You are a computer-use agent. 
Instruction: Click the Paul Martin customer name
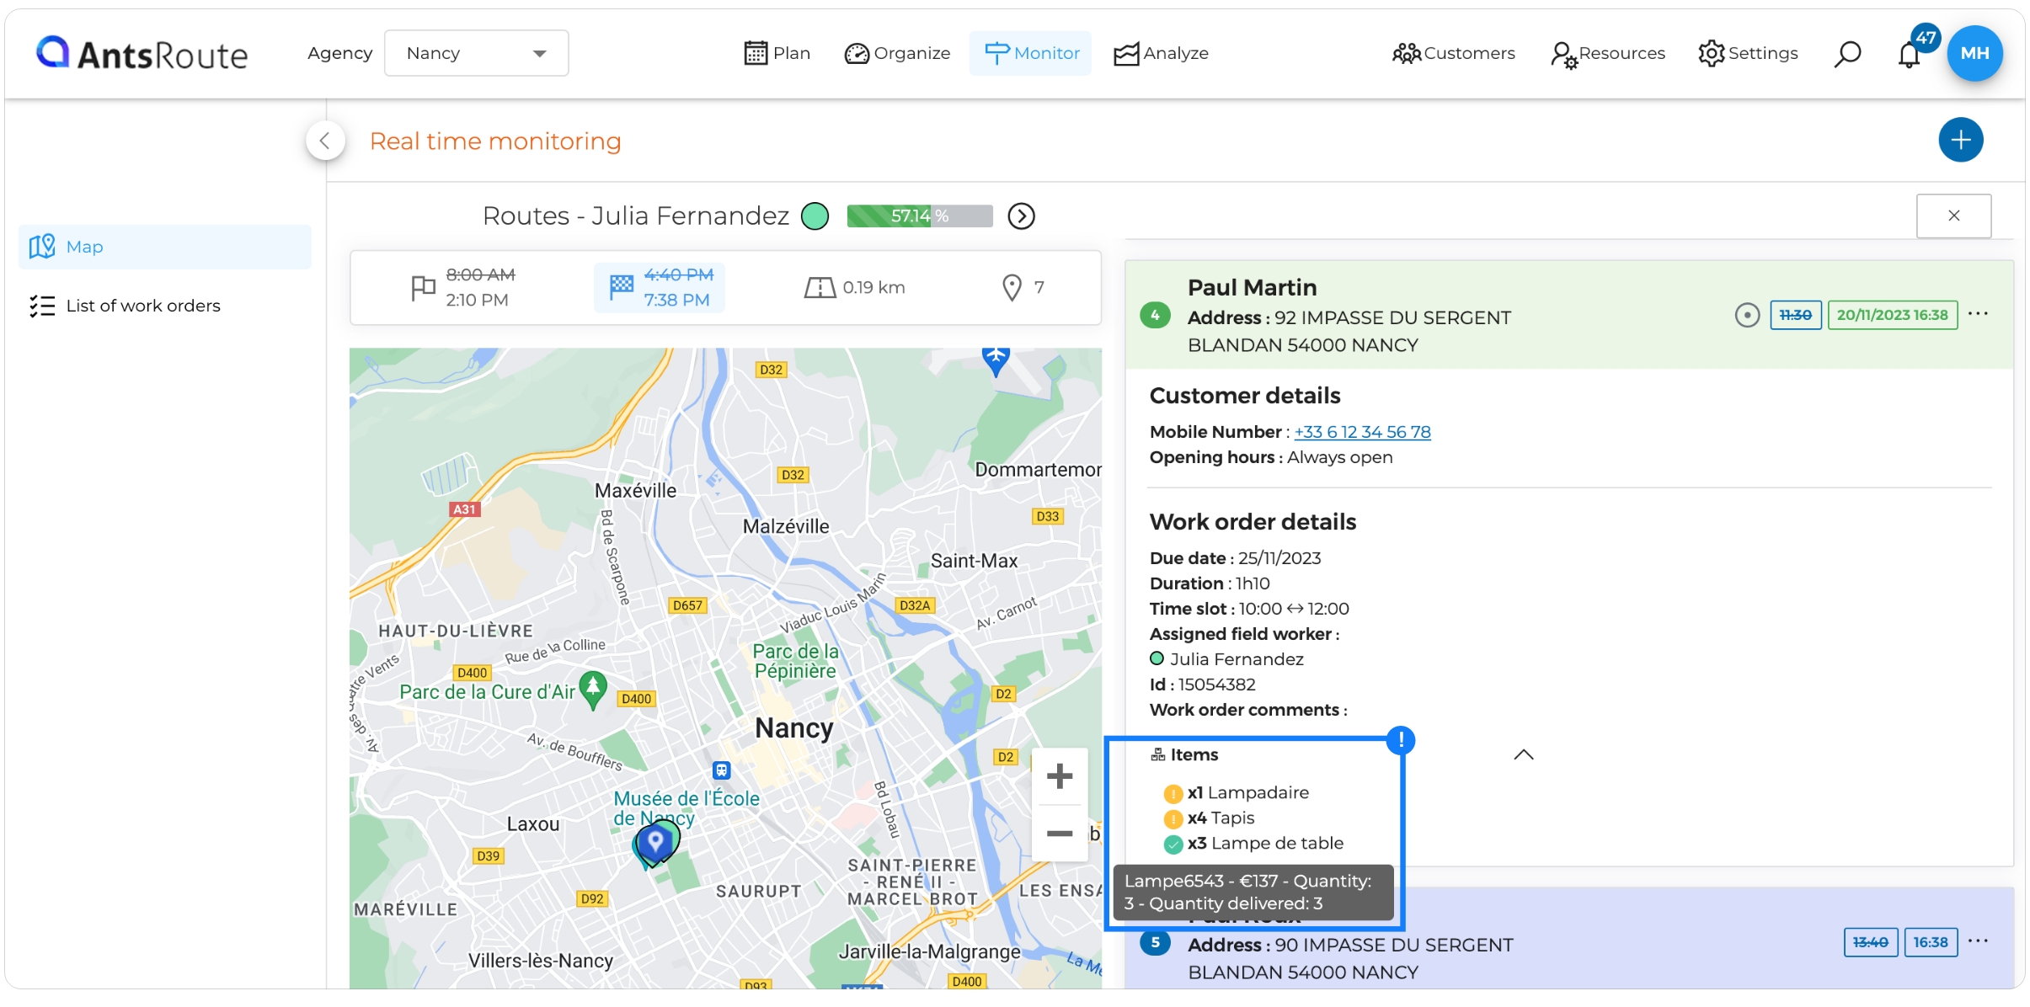[1252, 287]
